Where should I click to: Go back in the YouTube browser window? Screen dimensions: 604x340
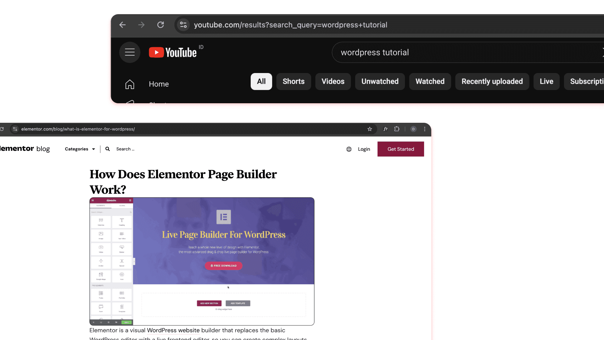tap(122, 25)
